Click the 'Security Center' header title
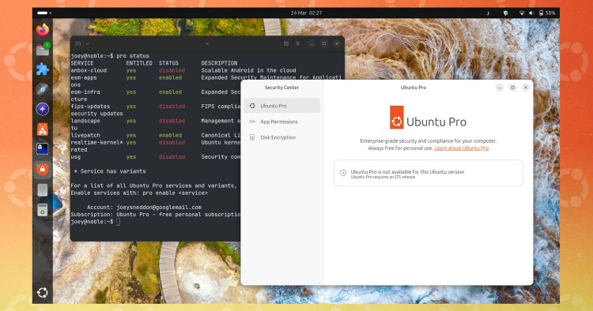 [x=281, y=88]
